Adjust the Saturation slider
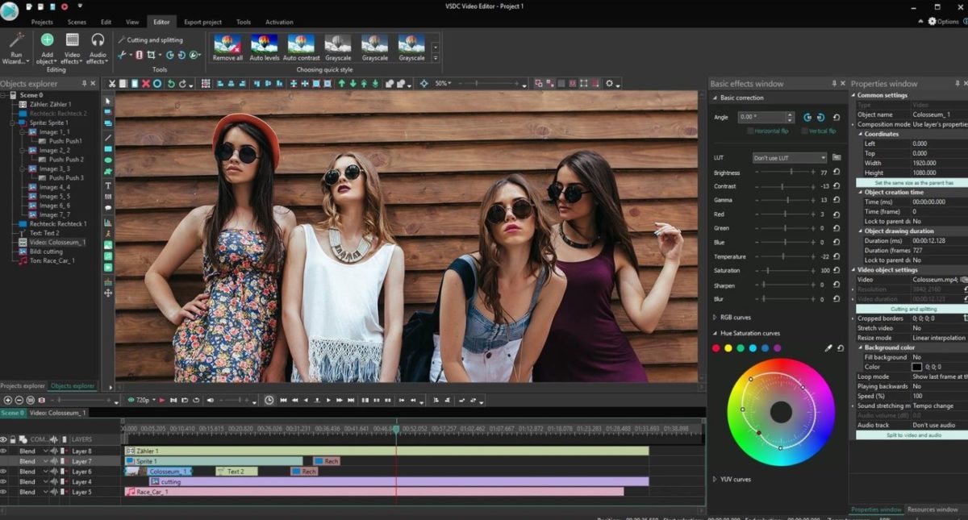The image size is (968, 520). pos(768,271)
